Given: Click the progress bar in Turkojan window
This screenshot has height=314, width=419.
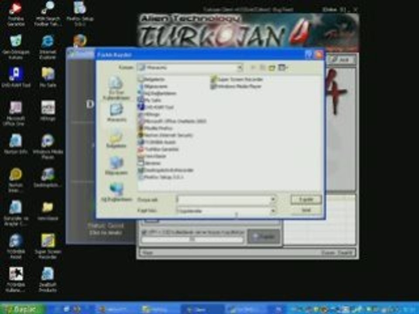Looking at the screenshot, I should coord(192,240).
